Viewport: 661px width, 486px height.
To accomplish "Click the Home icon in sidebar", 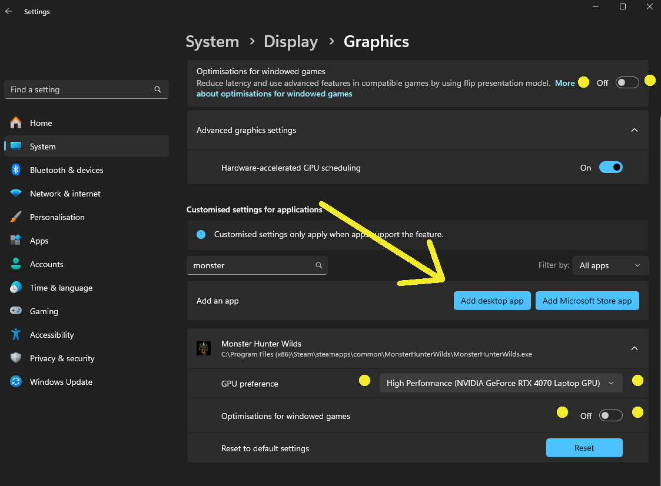I will click(x=16, y=123).
